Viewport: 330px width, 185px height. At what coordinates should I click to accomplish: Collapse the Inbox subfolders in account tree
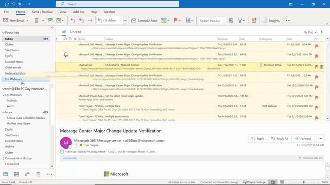coord(3,112)
